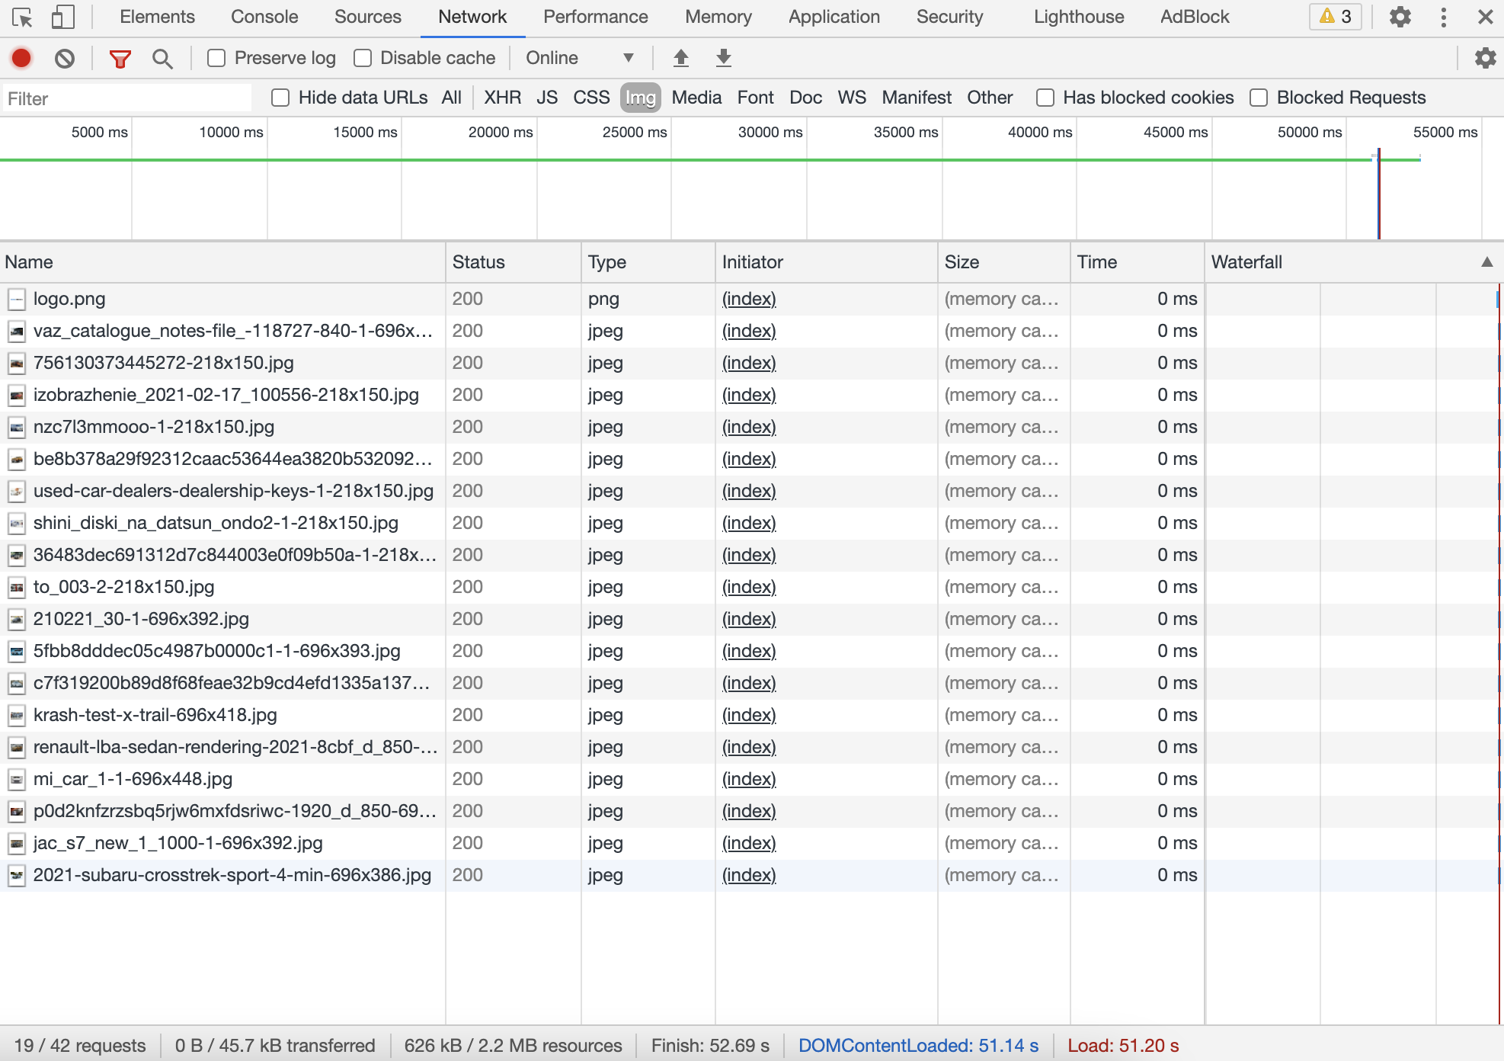Filter requests by CSS type
Screen dimensions: 1504x1061
click(x=591, y=98)
